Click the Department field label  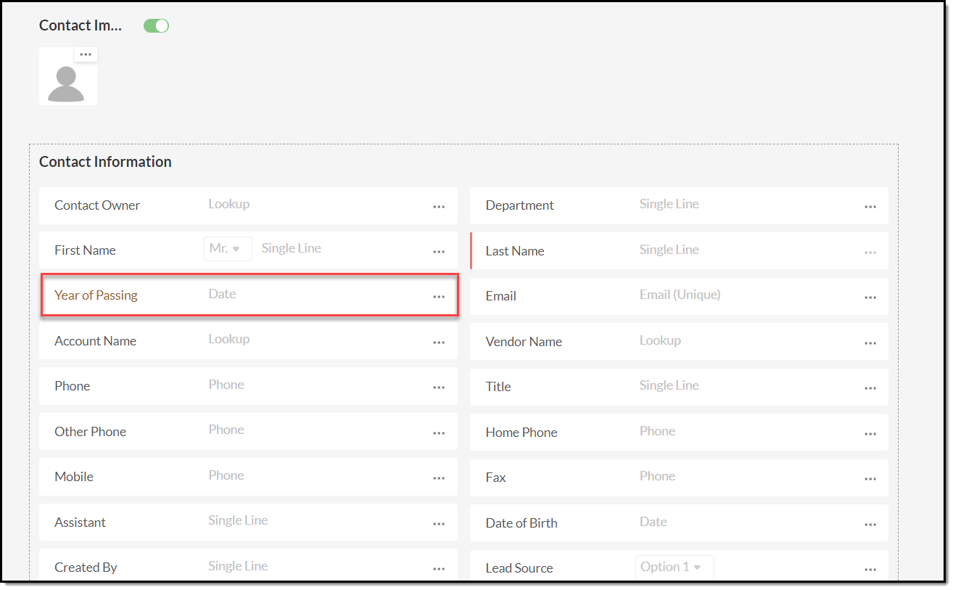tap(520, 205)
